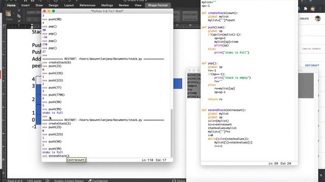The width and height of the screenshot is (325, 182).
Task: Click the Format Painter brush icon
Action: tap(19, 21)
